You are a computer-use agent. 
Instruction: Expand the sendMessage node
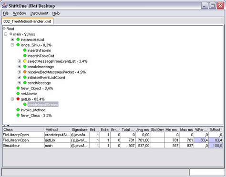tap(19, 83)
